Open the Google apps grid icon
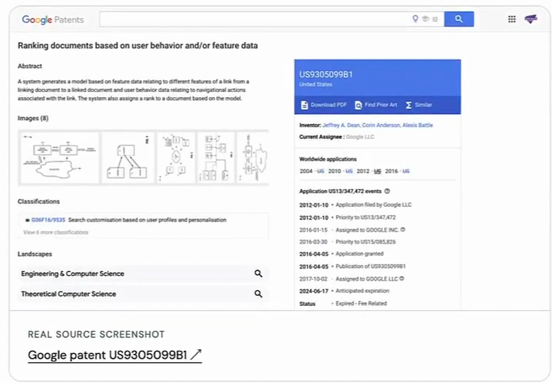The height and width of the screenshot is (383, 552). [512, 19]
